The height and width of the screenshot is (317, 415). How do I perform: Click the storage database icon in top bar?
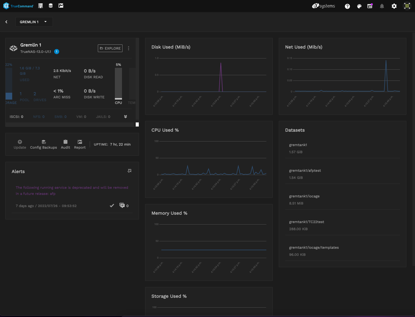tap(51, 6)
